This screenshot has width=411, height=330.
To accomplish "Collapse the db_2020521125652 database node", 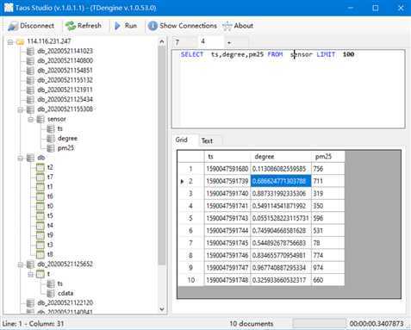I will 21,265.
